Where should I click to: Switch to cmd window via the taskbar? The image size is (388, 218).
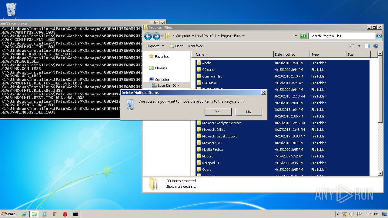[75, 214]
